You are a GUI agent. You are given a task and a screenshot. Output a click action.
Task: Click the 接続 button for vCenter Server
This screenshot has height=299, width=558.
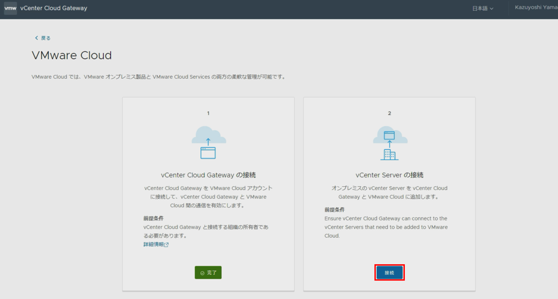(x=389, y=272)
